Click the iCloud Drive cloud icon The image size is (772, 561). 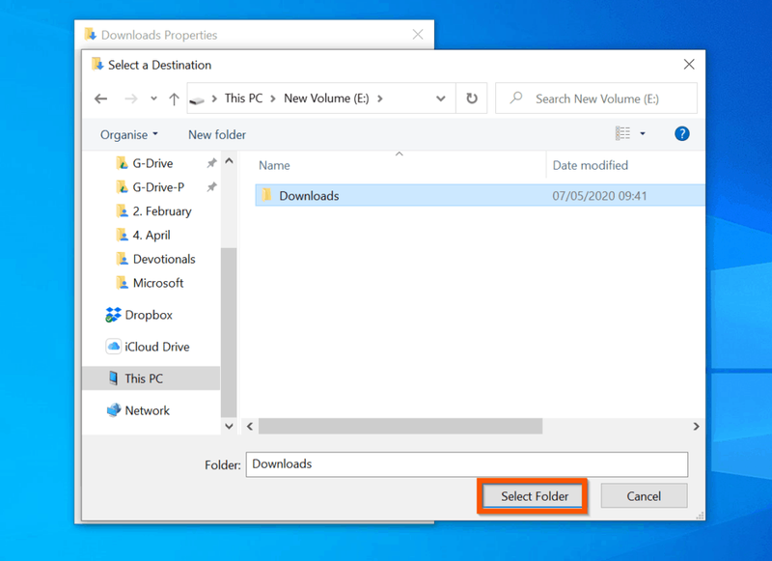click(x=113, y=347)
